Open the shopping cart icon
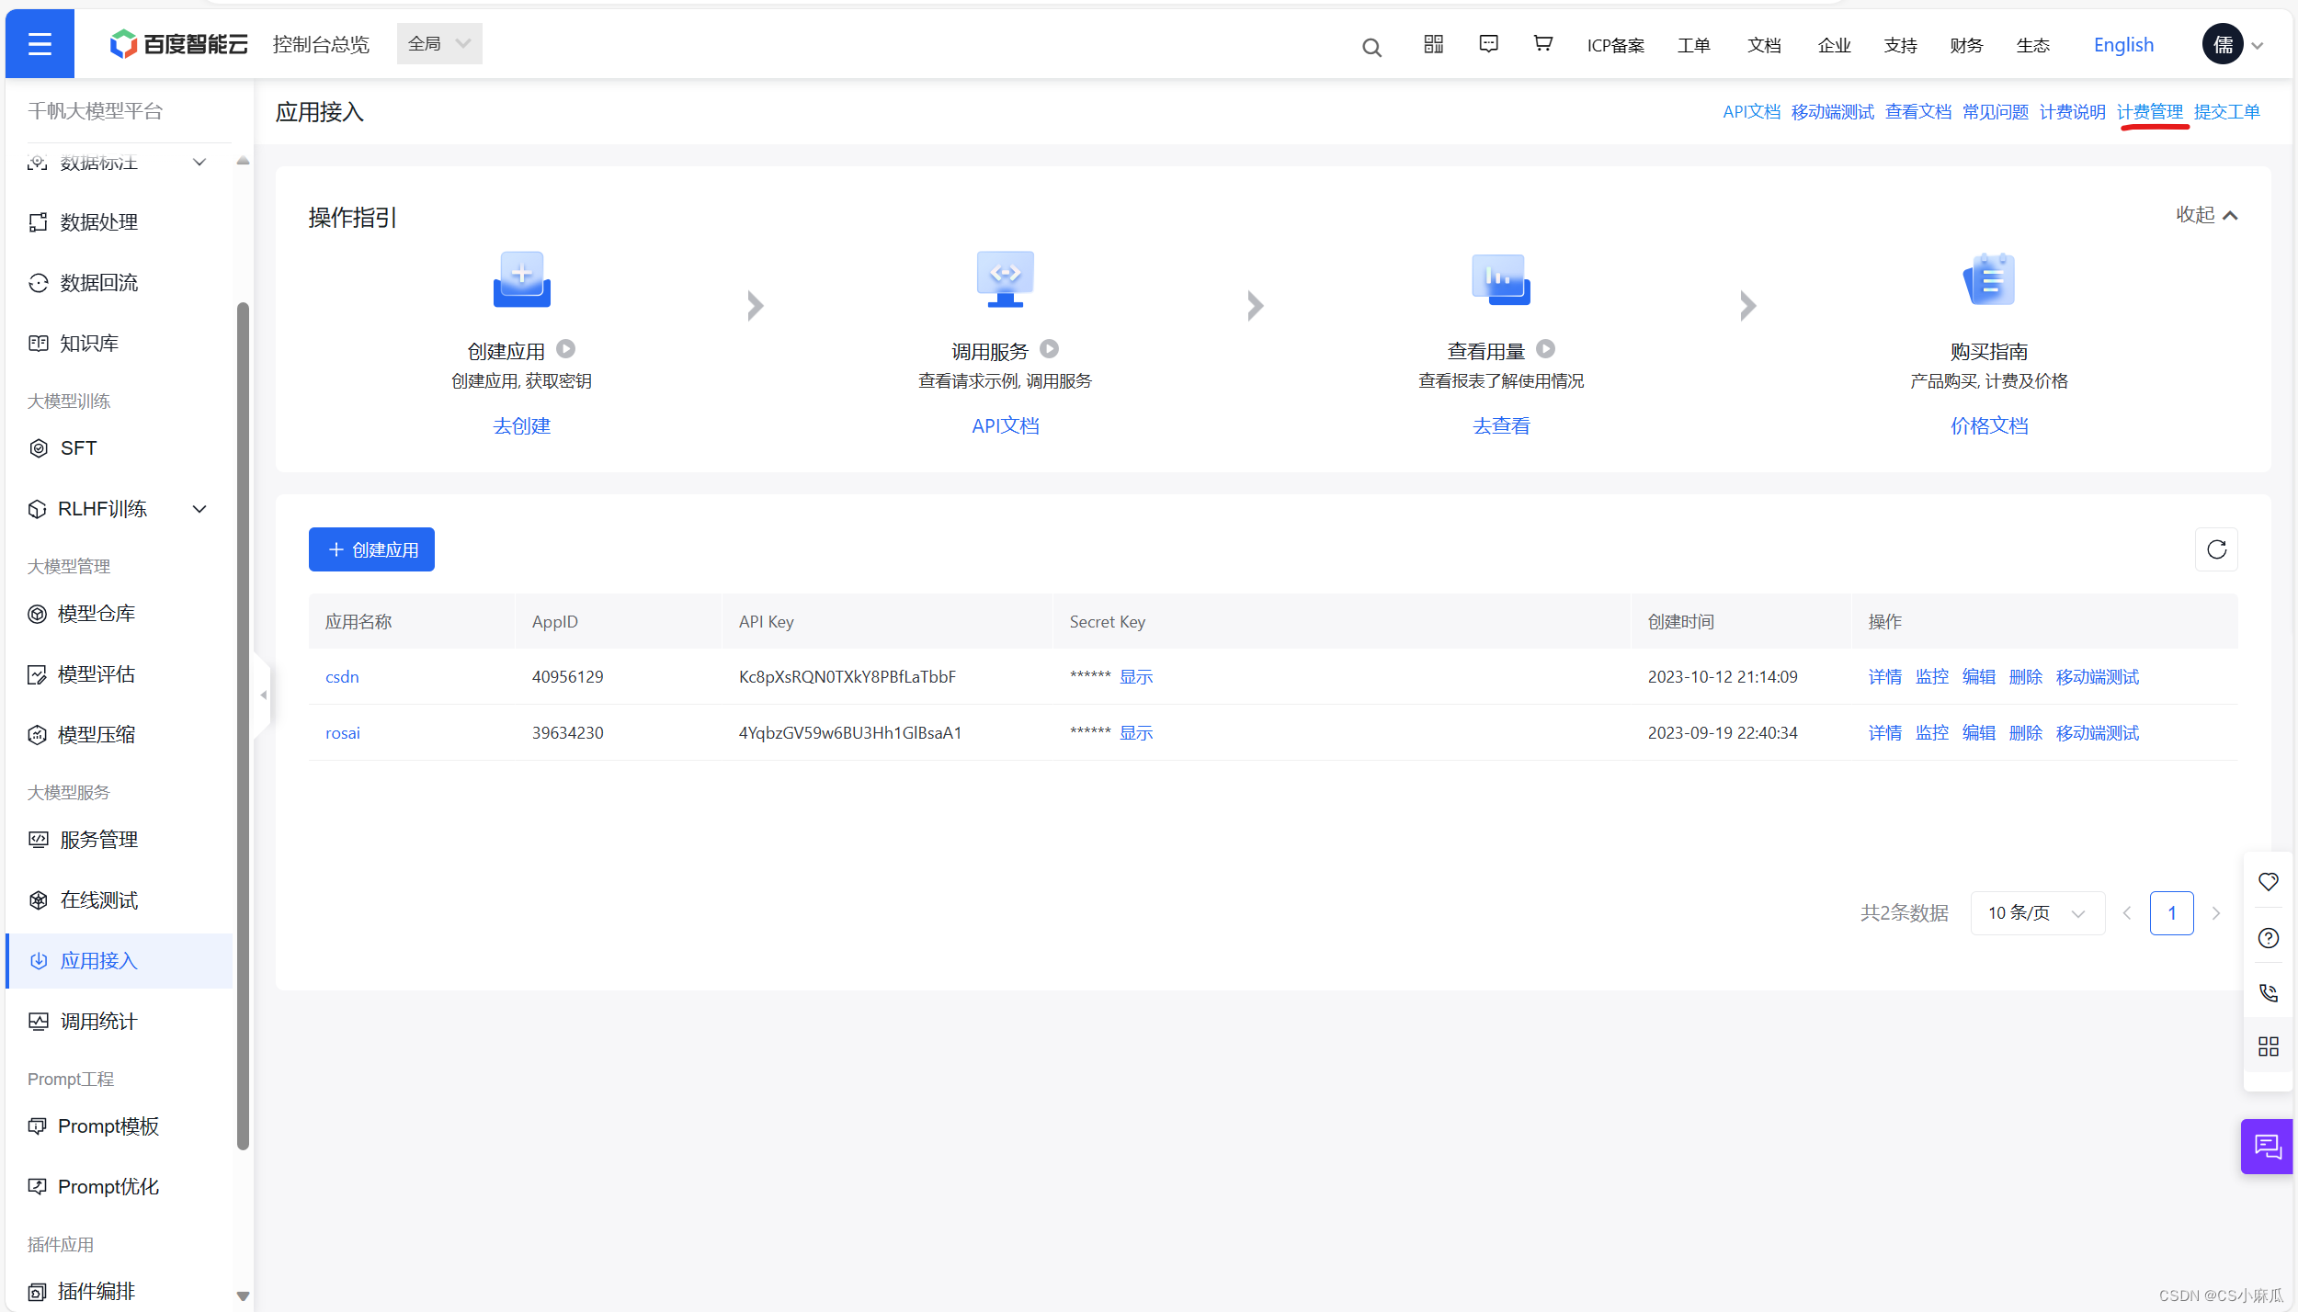Viewport: 2298px width, 1312px height. pyautogui.click(x=1542, y=43)
